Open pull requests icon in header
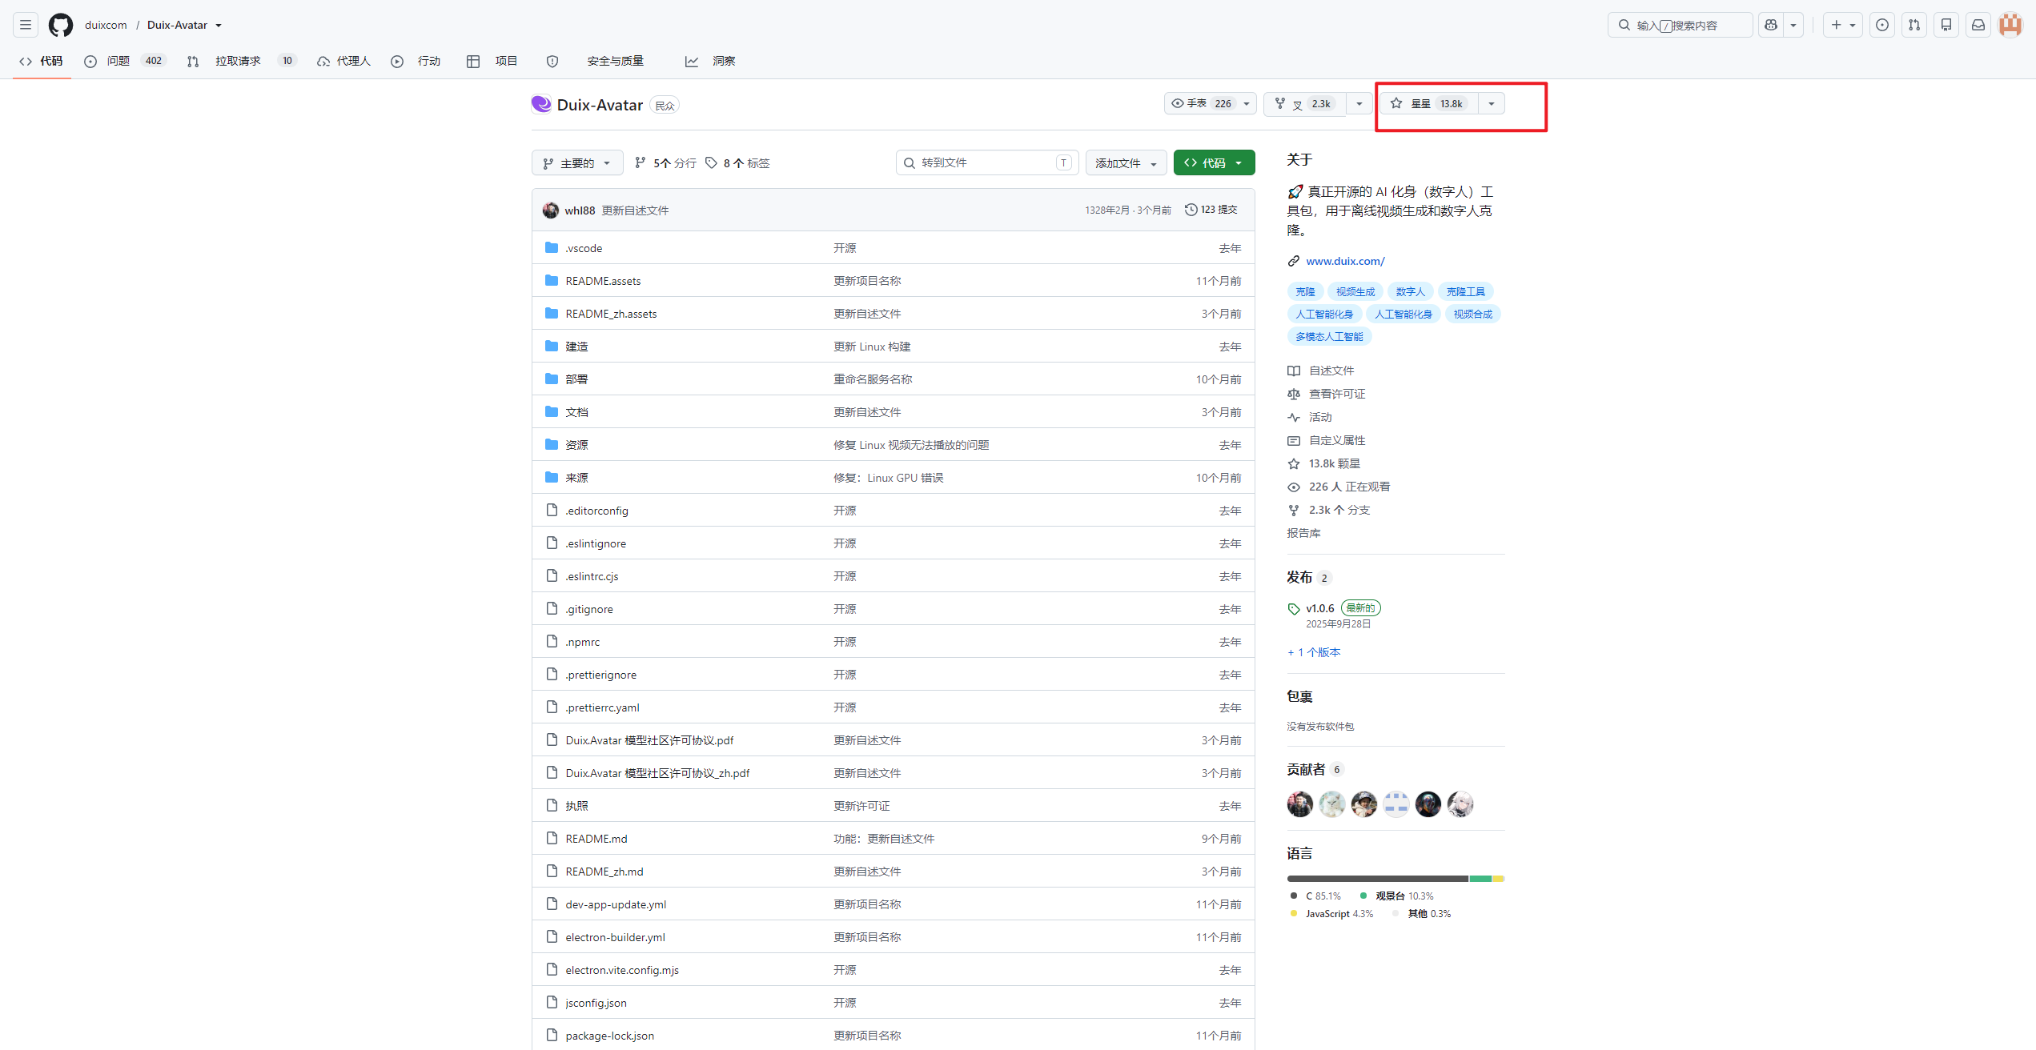This screenshot has height=1050, width=2036. tap(1914, 25)
